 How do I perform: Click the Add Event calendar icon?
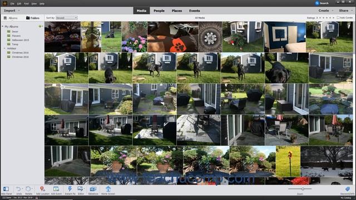click(x=56, y=189)
